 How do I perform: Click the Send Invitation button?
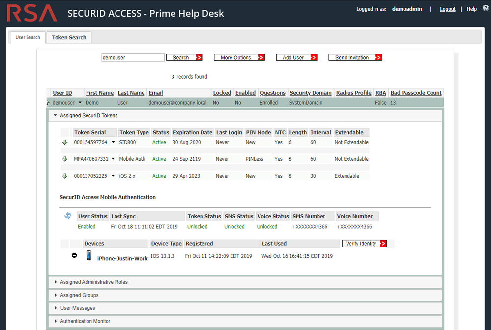point(355,58)
